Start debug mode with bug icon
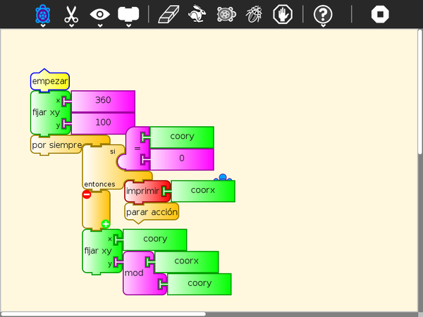 click(255, 14)
